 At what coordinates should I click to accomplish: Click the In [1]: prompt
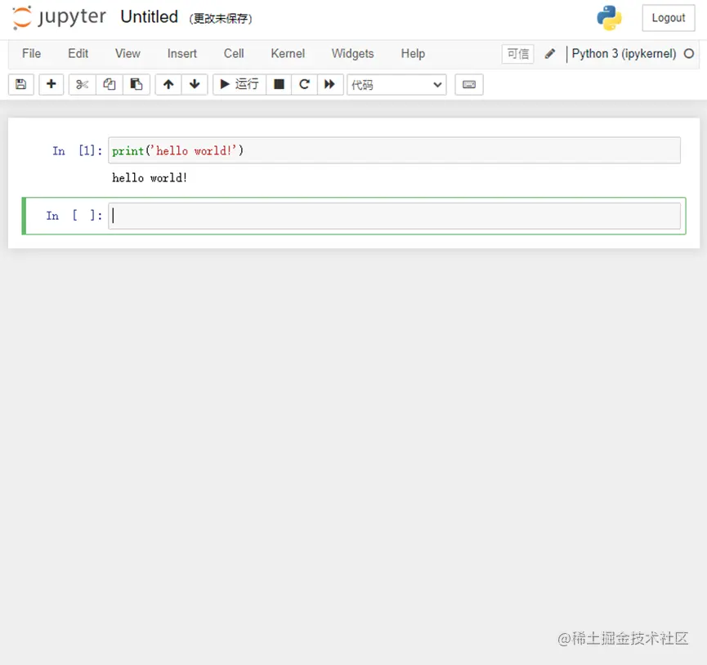tap(77, 150)
